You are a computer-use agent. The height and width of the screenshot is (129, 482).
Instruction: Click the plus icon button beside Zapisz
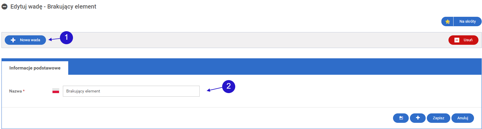418,118
